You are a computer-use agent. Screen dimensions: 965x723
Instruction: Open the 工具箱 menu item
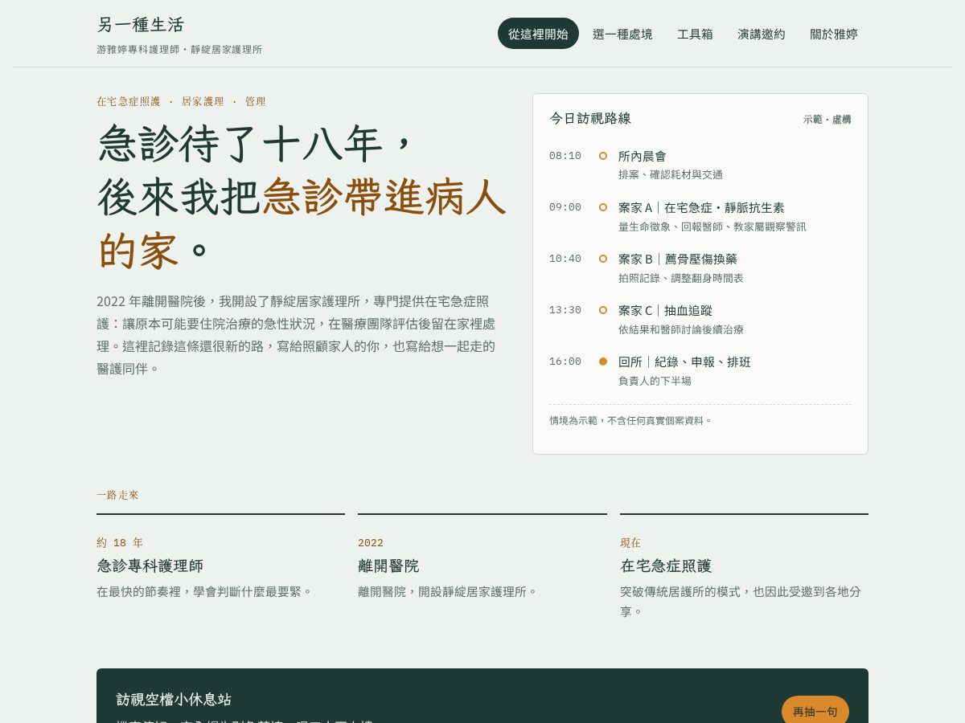[695, 34]
